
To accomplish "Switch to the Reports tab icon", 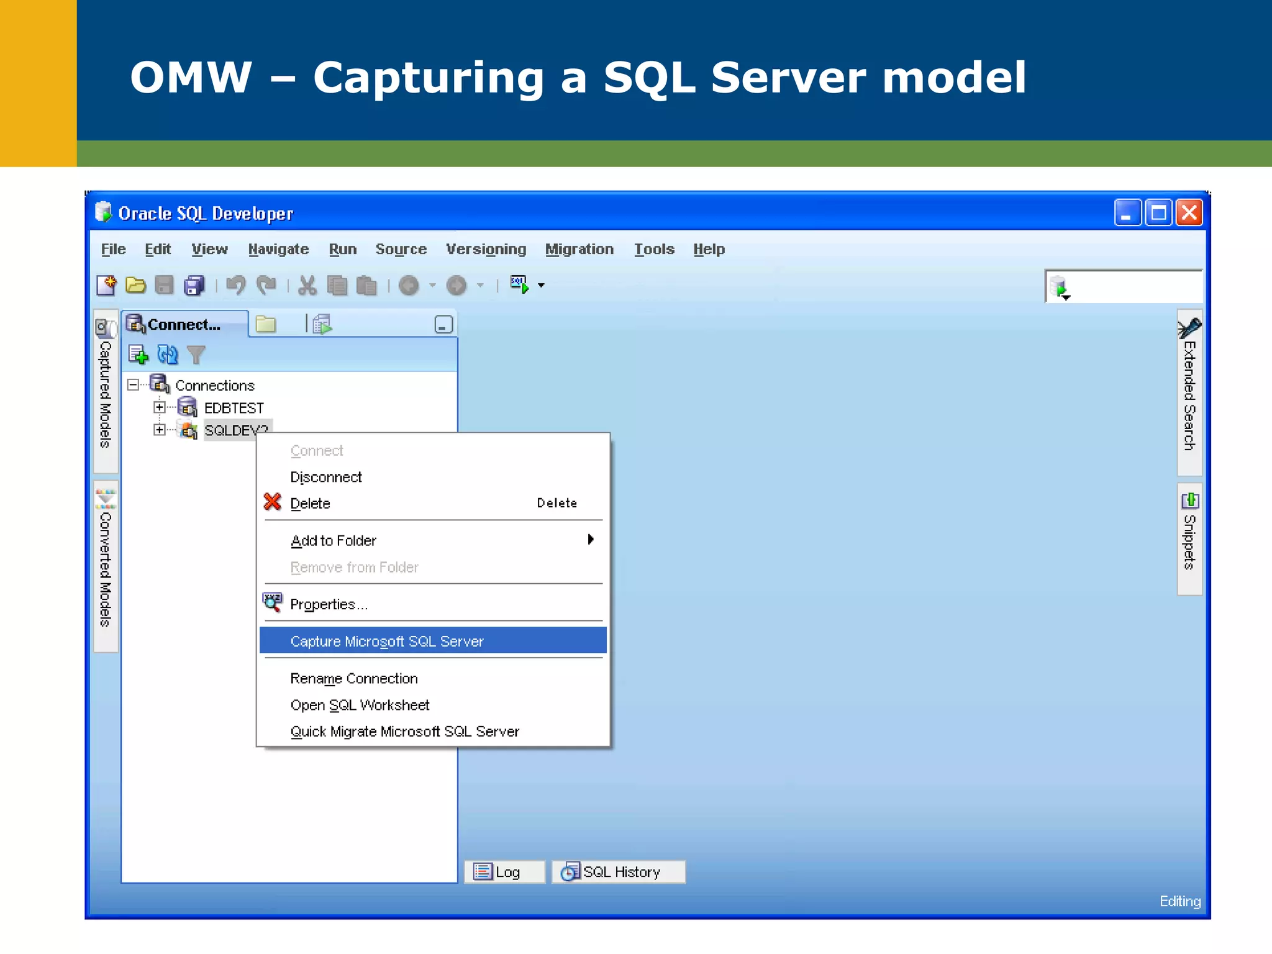I will click(322, 324).
